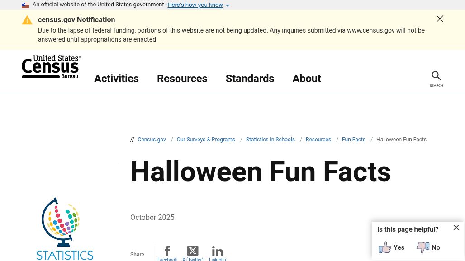Dismiss the funding lapse notification
465x261 pixels.
(440, 19)
